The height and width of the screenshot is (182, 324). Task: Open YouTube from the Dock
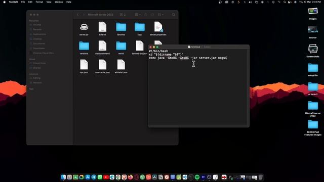pyautogui.click(x=106, y=177)
